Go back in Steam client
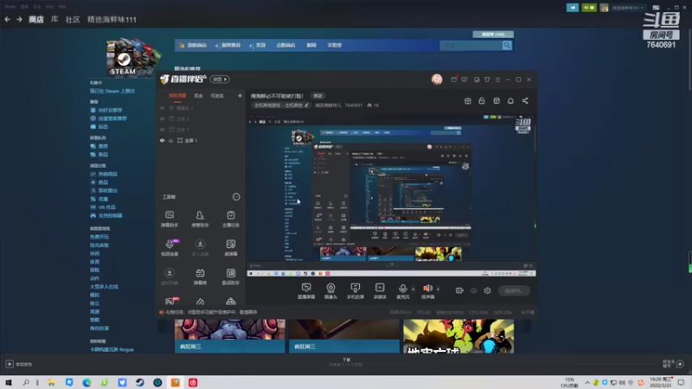 [7, 19]
